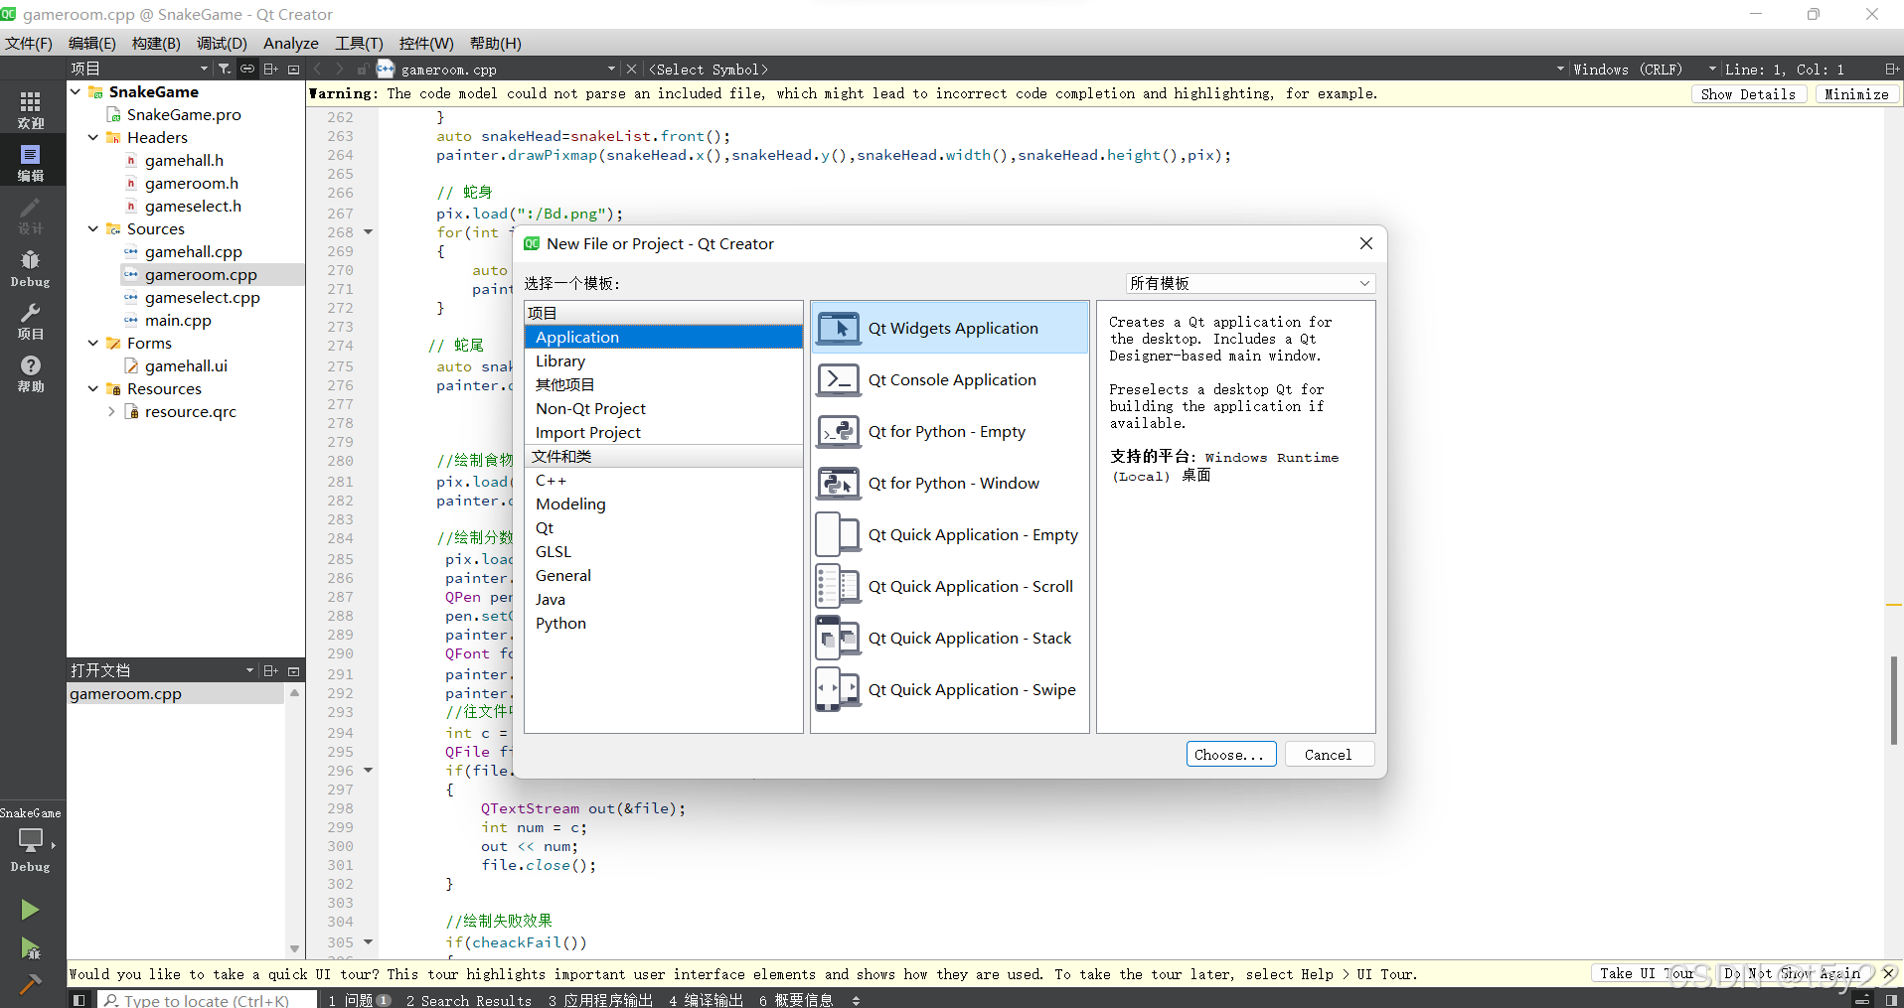The image size is (1904, 1008).
Task: Open the Issues (问题) output pane
Action: click(x=360, y=1000)
